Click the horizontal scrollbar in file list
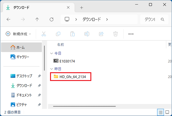The image size is (172, 116). (84, 106)
